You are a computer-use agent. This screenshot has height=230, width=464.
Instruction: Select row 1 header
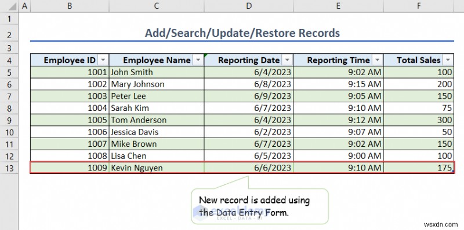point(9,19)
